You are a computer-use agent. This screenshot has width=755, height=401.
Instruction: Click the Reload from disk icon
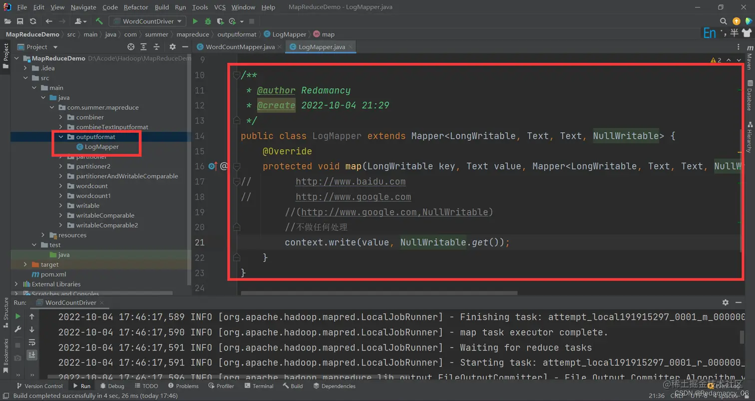33,21
